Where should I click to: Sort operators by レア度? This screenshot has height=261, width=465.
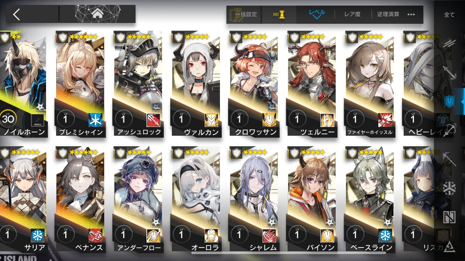tap(352, 15)
